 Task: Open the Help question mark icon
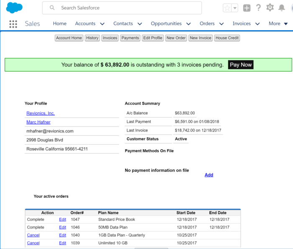coord(258,8)
